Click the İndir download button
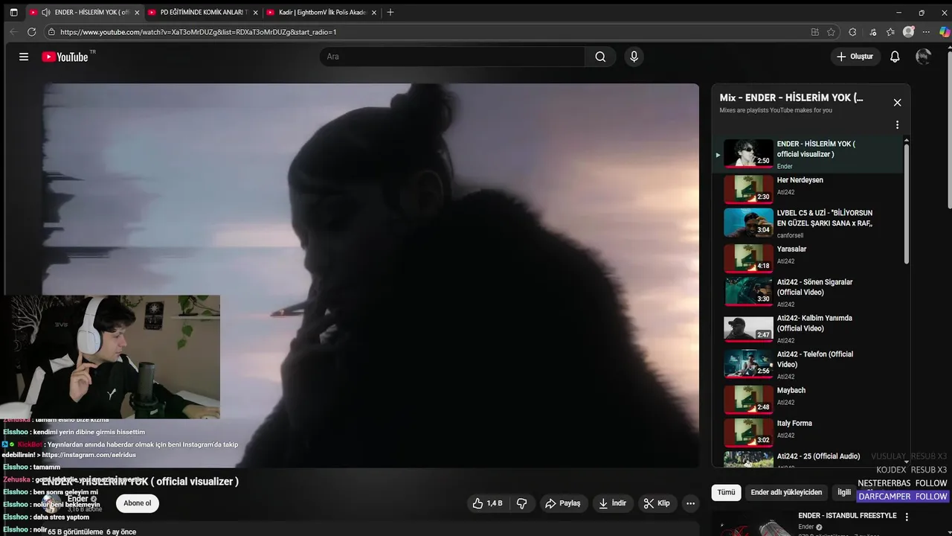 [x=612, y=503]
